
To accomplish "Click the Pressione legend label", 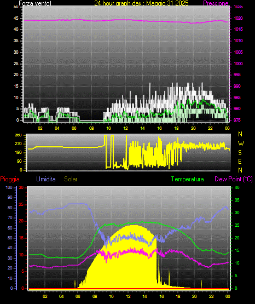I will (x=216, y=3).
